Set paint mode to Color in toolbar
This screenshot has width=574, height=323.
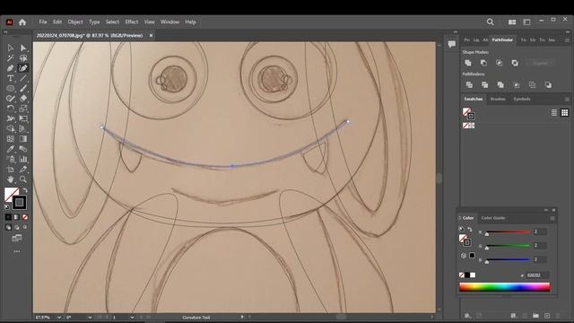tap(8, 217)
